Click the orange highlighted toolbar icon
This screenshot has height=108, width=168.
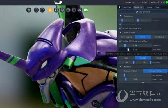[x=50, y=10]
